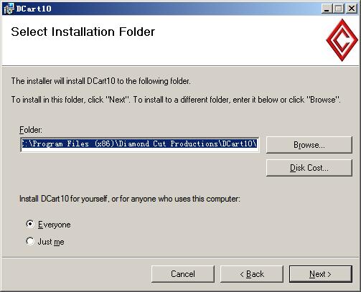This screenshot has height=292, width=361.
Task: Open the Browse folder dialog
Action: (x=309, y=145)
